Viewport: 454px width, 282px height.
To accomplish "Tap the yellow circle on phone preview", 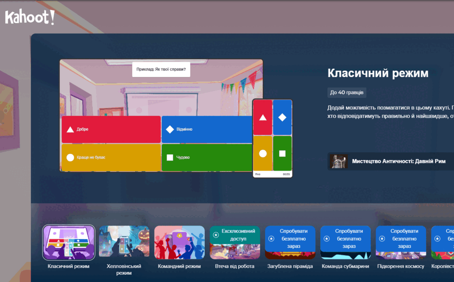I will (263, 153).
